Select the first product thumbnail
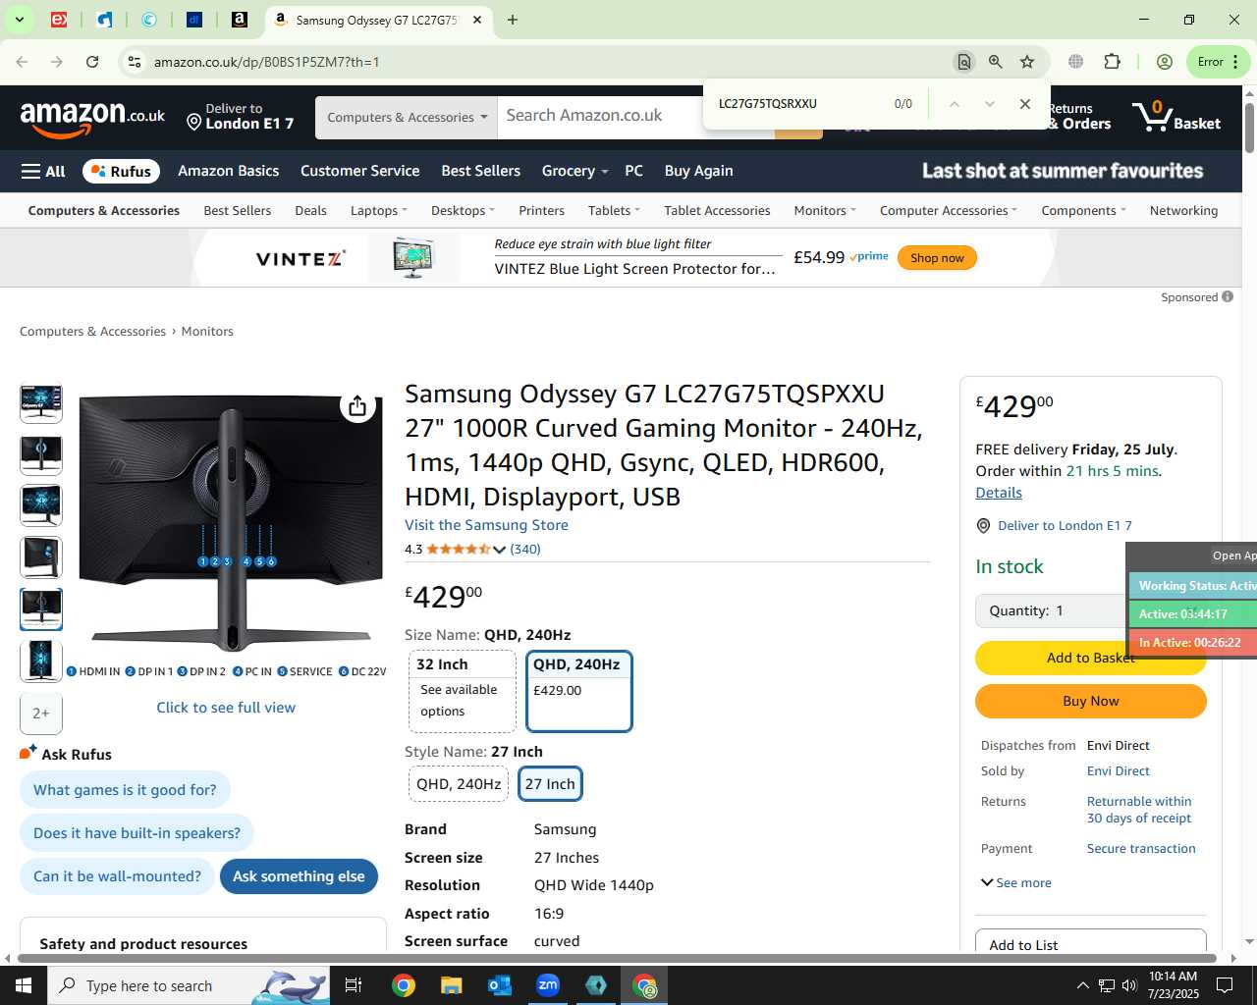 point(41,402)
